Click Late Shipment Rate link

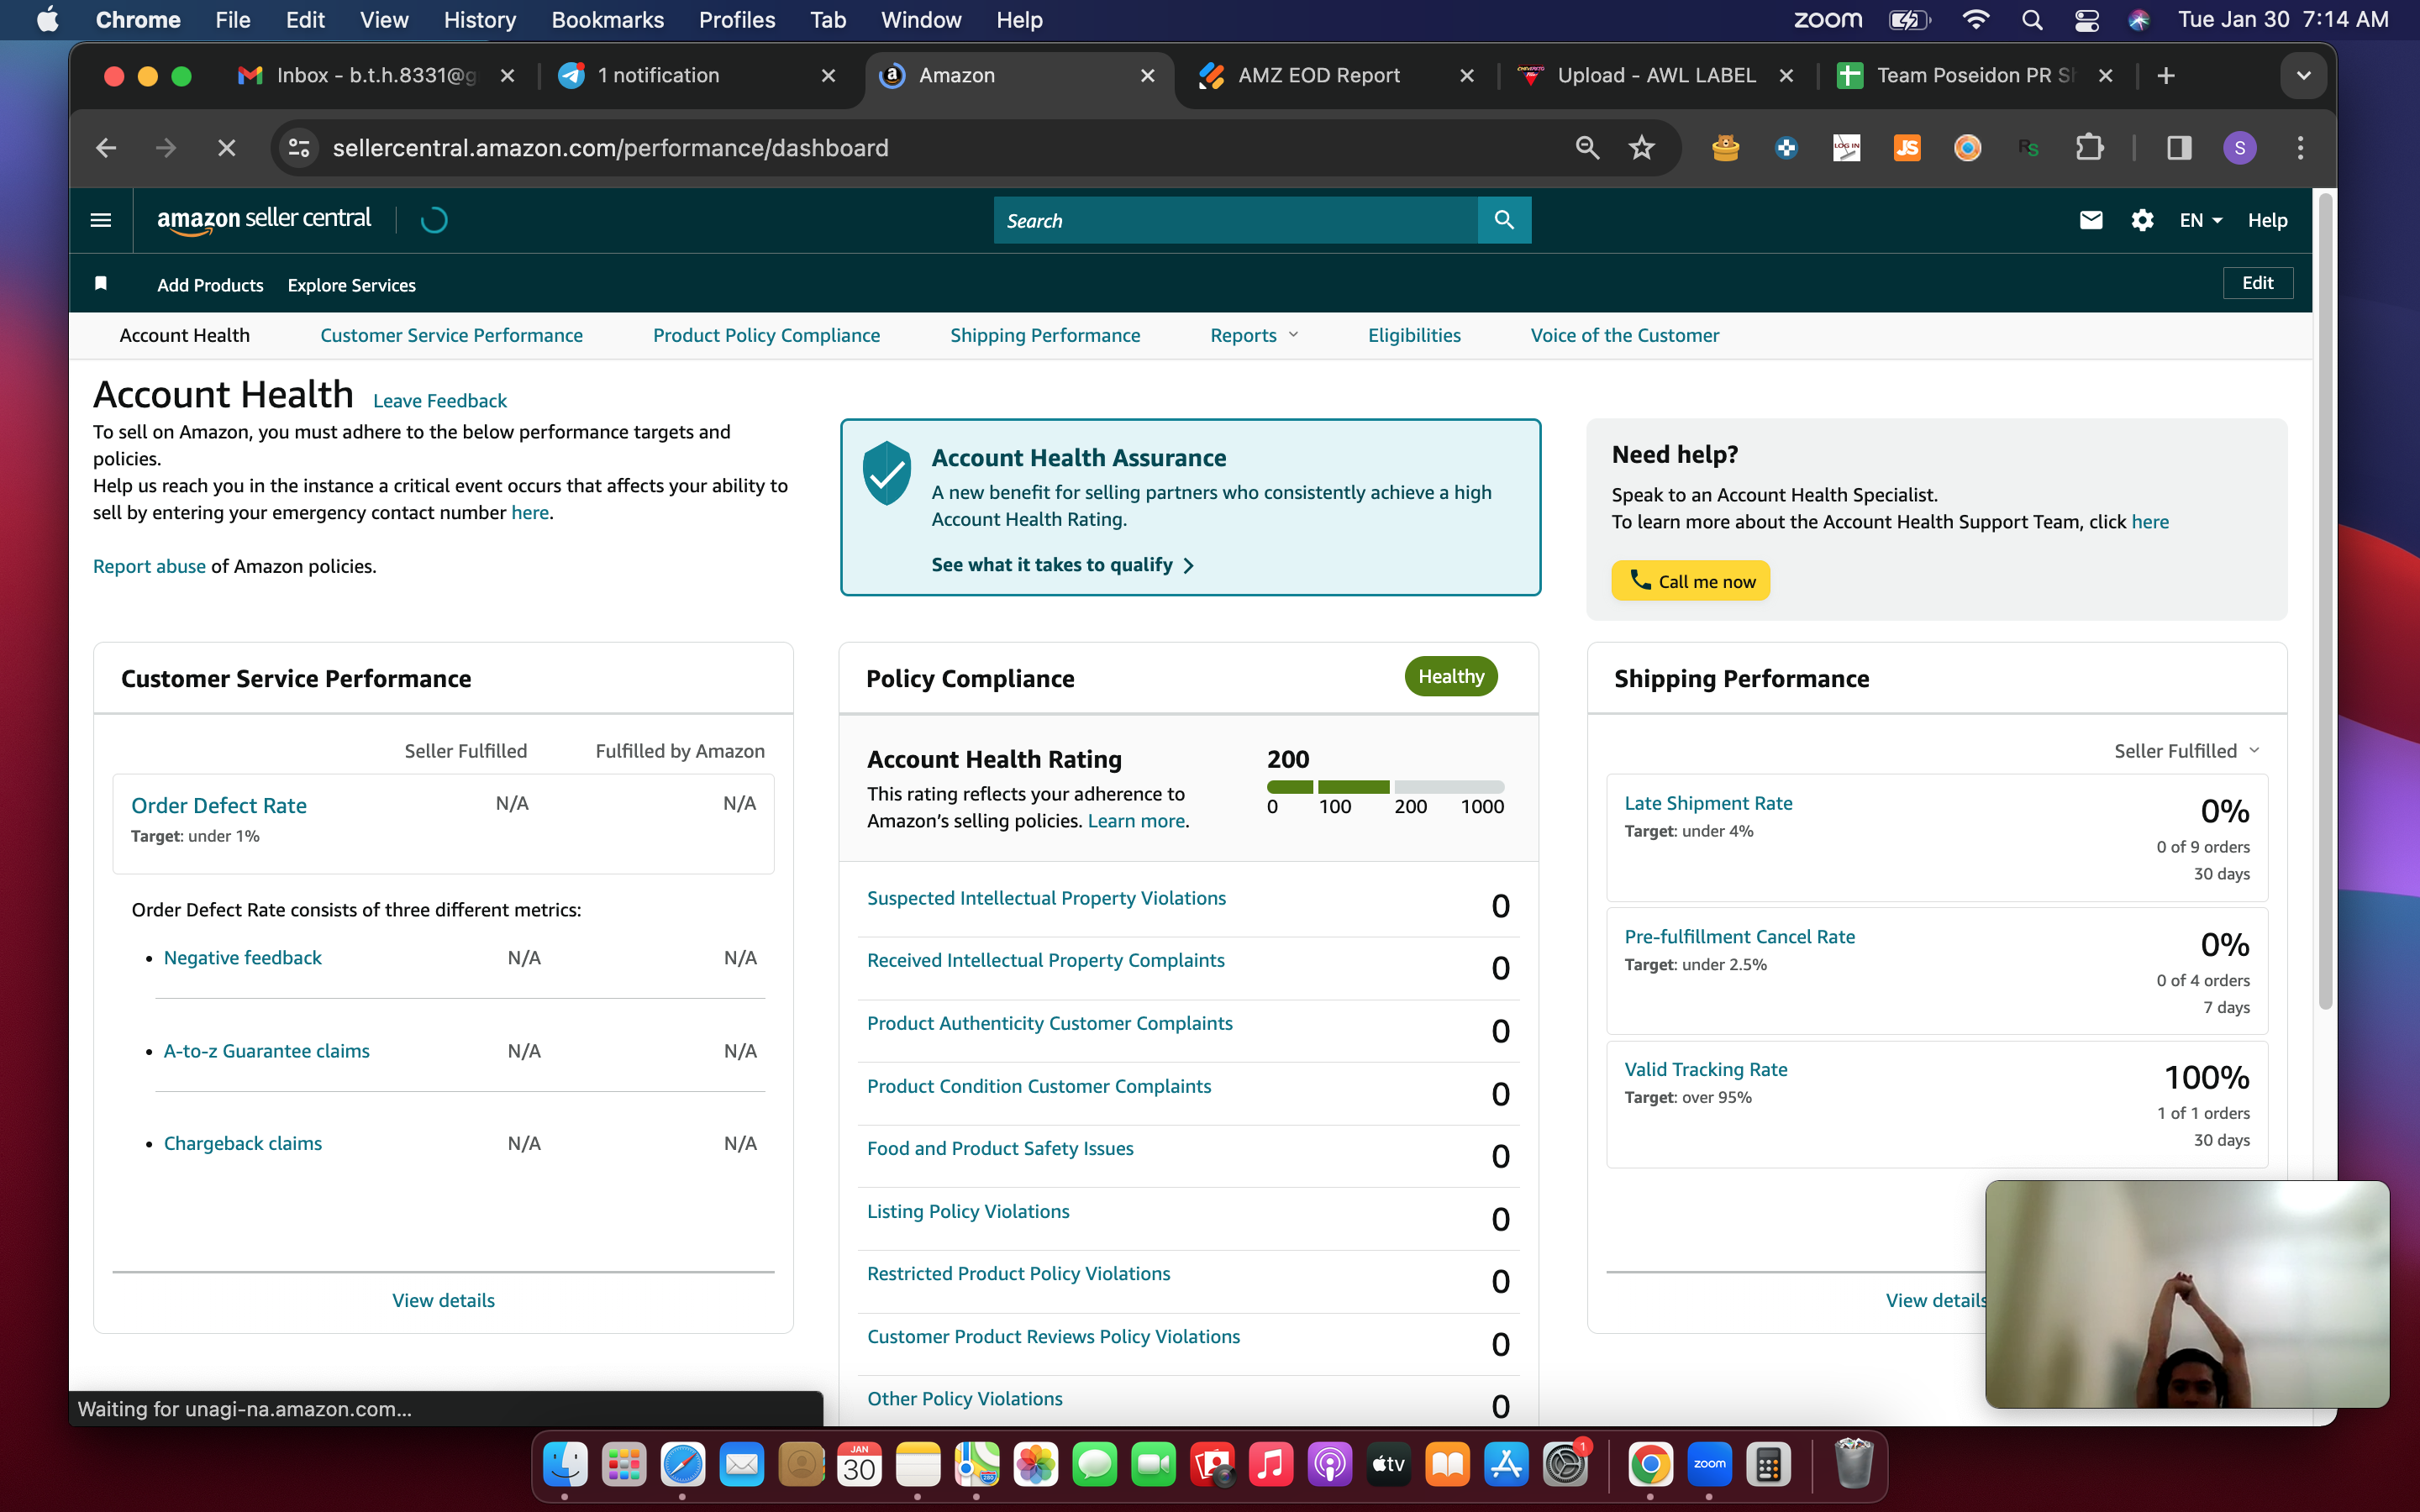(1708, 803)
